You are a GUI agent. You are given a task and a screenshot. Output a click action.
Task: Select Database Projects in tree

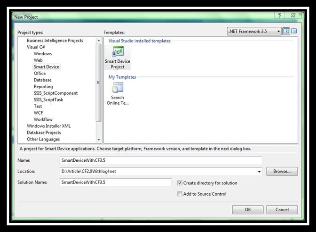pyautogui.click(x=44, y=133)
